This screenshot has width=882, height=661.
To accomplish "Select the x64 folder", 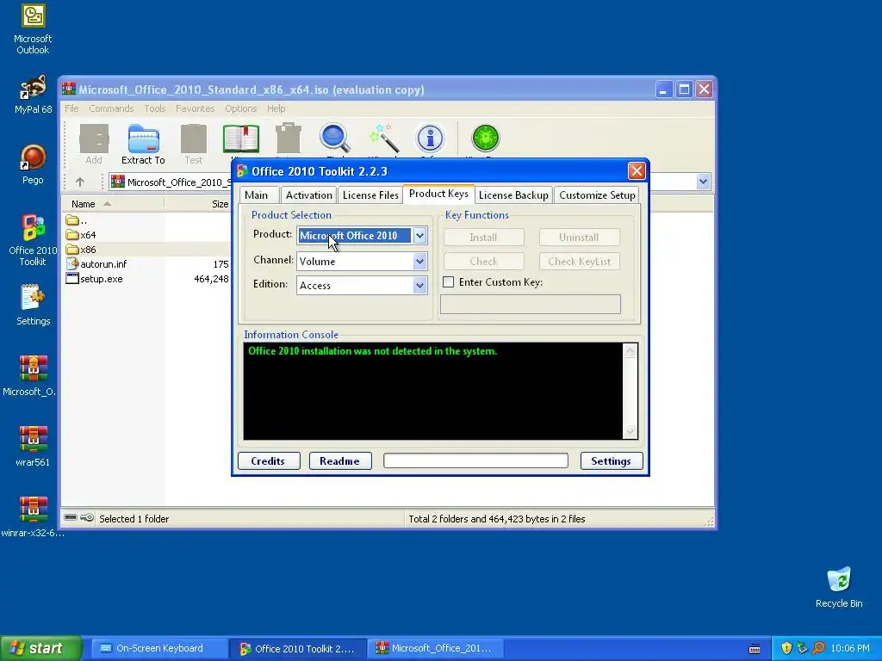I will coord(81,235).
